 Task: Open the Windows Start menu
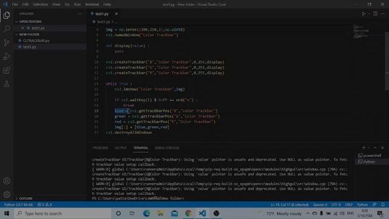(x=7, y=214)
